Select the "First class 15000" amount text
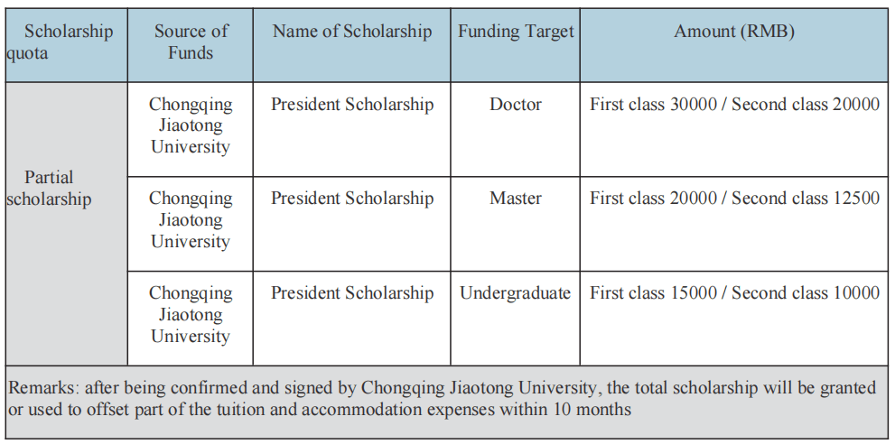This screenshot has width=895, height=444. pyautogui.click(x=654, y=293)
